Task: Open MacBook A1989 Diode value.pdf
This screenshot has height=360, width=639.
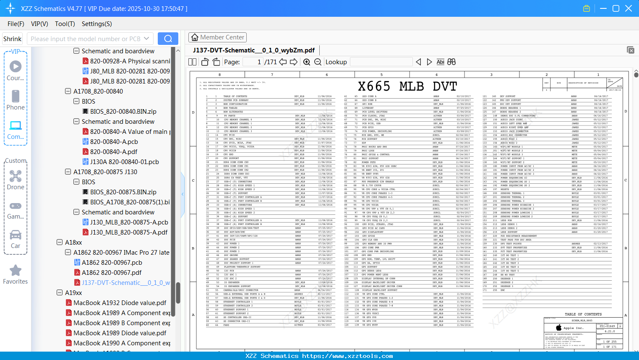Action: [x=116, y=333]
